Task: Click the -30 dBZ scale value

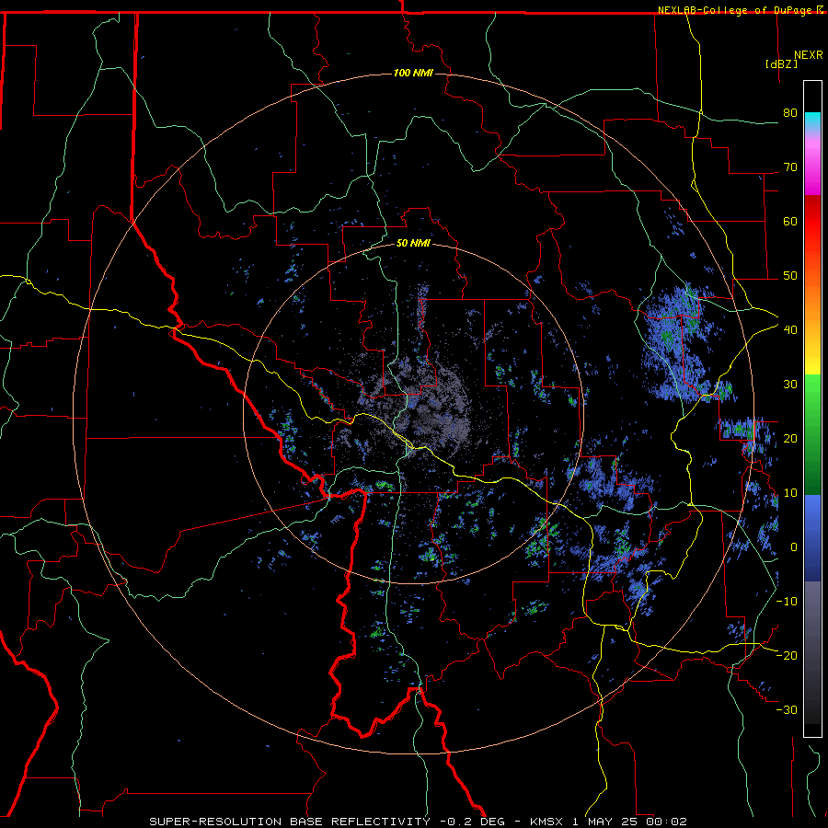Action: point(787,710)
